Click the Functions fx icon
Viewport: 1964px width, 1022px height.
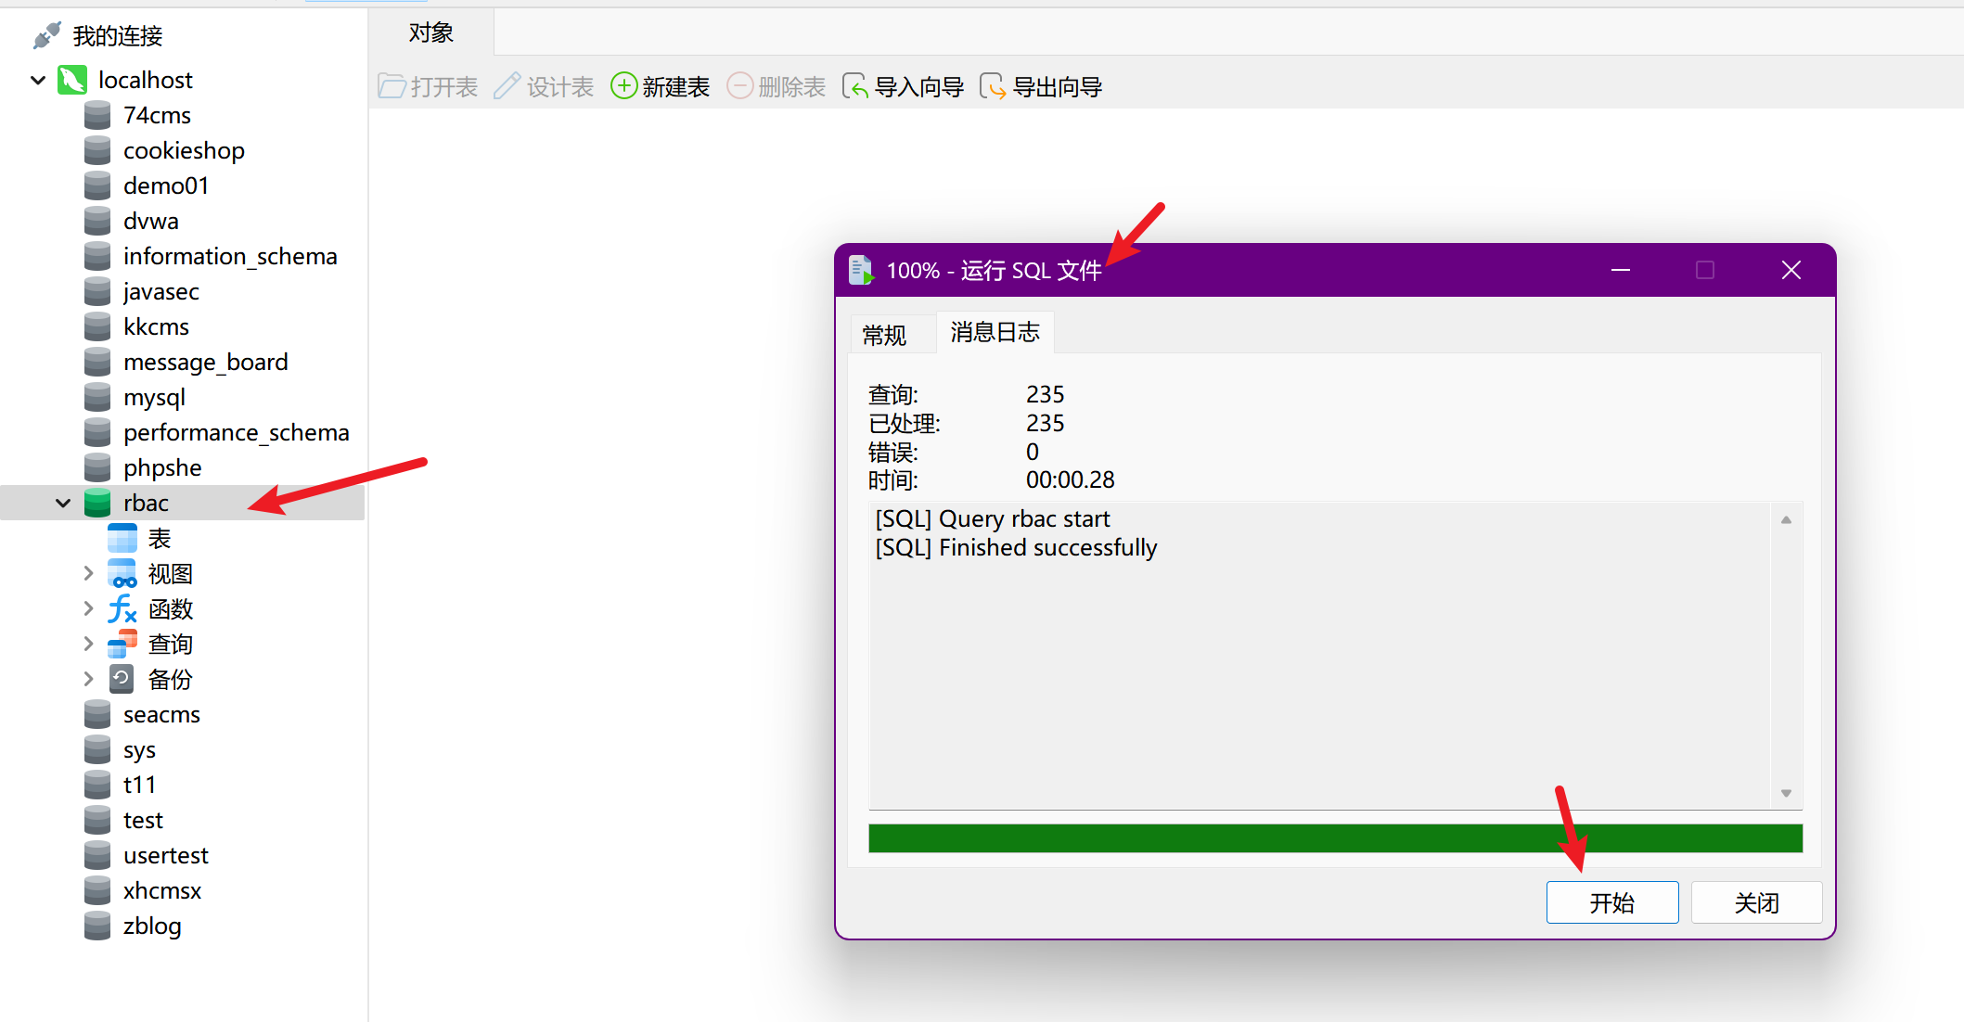122,609
